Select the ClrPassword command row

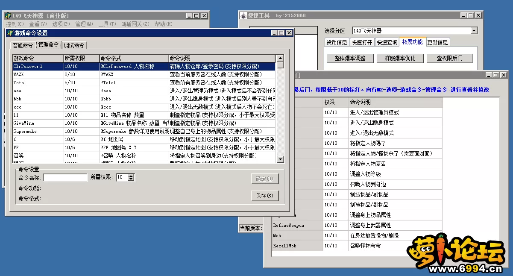pos(144,67)
